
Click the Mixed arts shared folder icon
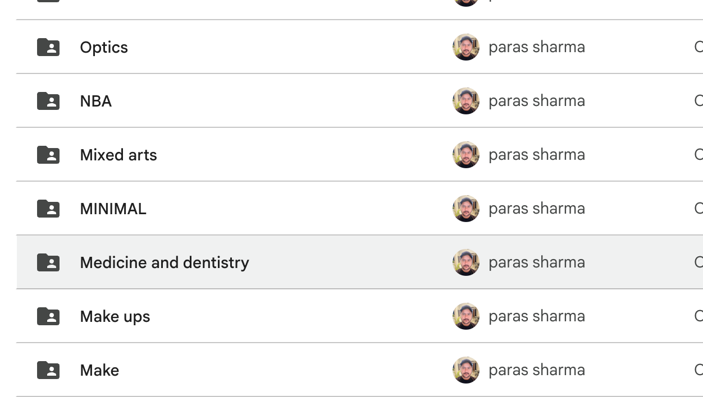click(x=48, y=155)
